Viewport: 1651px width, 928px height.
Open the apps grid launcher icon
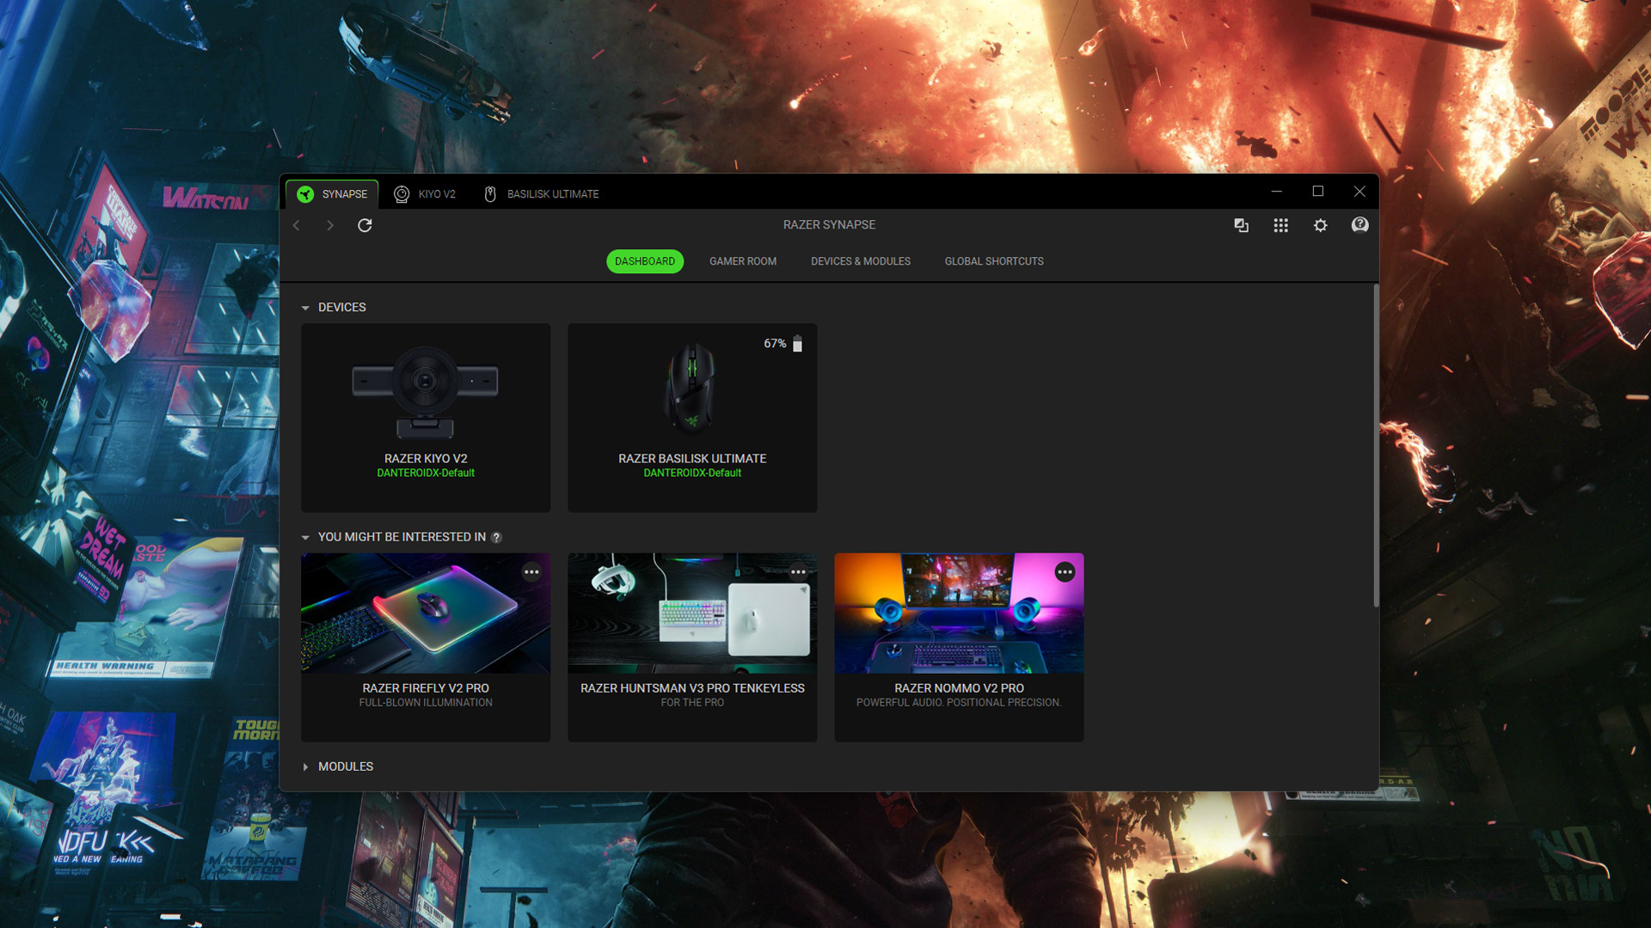pyautogui.click(x=1280, y=225)
